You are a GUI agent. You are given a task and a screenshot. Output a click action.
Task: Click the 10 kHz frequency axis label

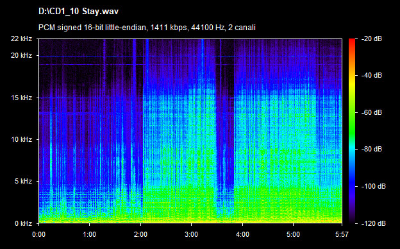pyautogui.click(x=21, y=140)
